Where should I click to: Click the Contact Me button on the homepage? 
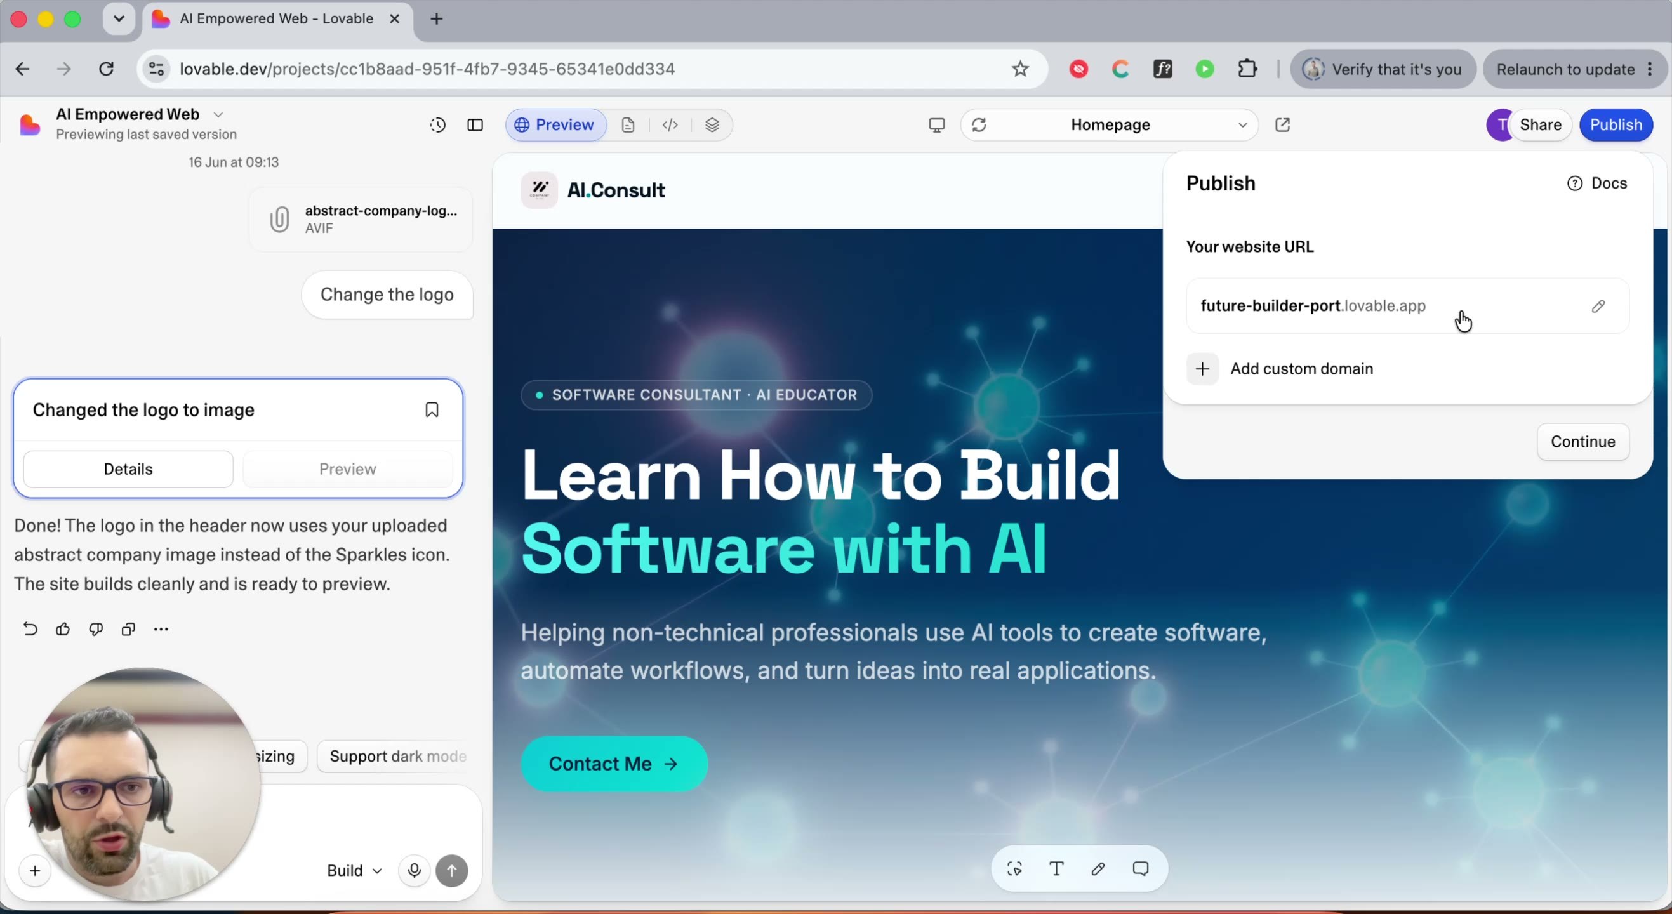click(x=614, y=764)
